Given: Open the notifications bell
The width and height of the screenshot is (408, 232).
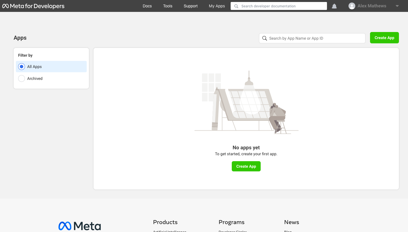Looking at the screenshot, I should [x=334, y=6].
